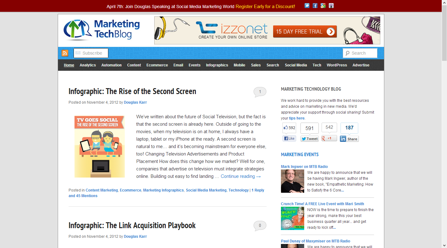Open the Infographics menu item

coord(217,65)
